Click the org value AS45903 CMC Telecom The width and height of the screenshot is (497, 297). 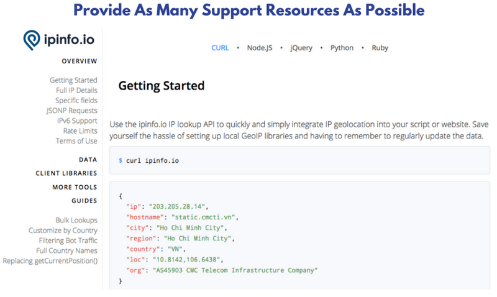[x=235, y=270]
